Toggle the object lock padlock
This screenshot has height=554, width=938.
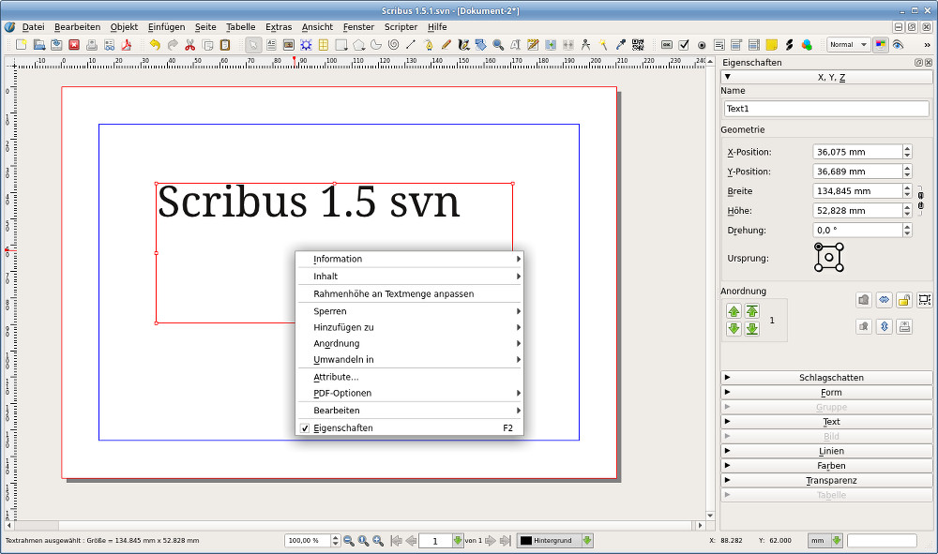(904, 300)
